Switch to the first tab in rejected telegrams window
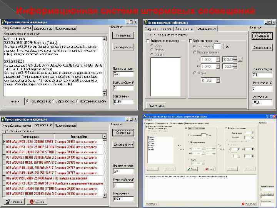This screenshot has width=277, height=208. (17, 126)
